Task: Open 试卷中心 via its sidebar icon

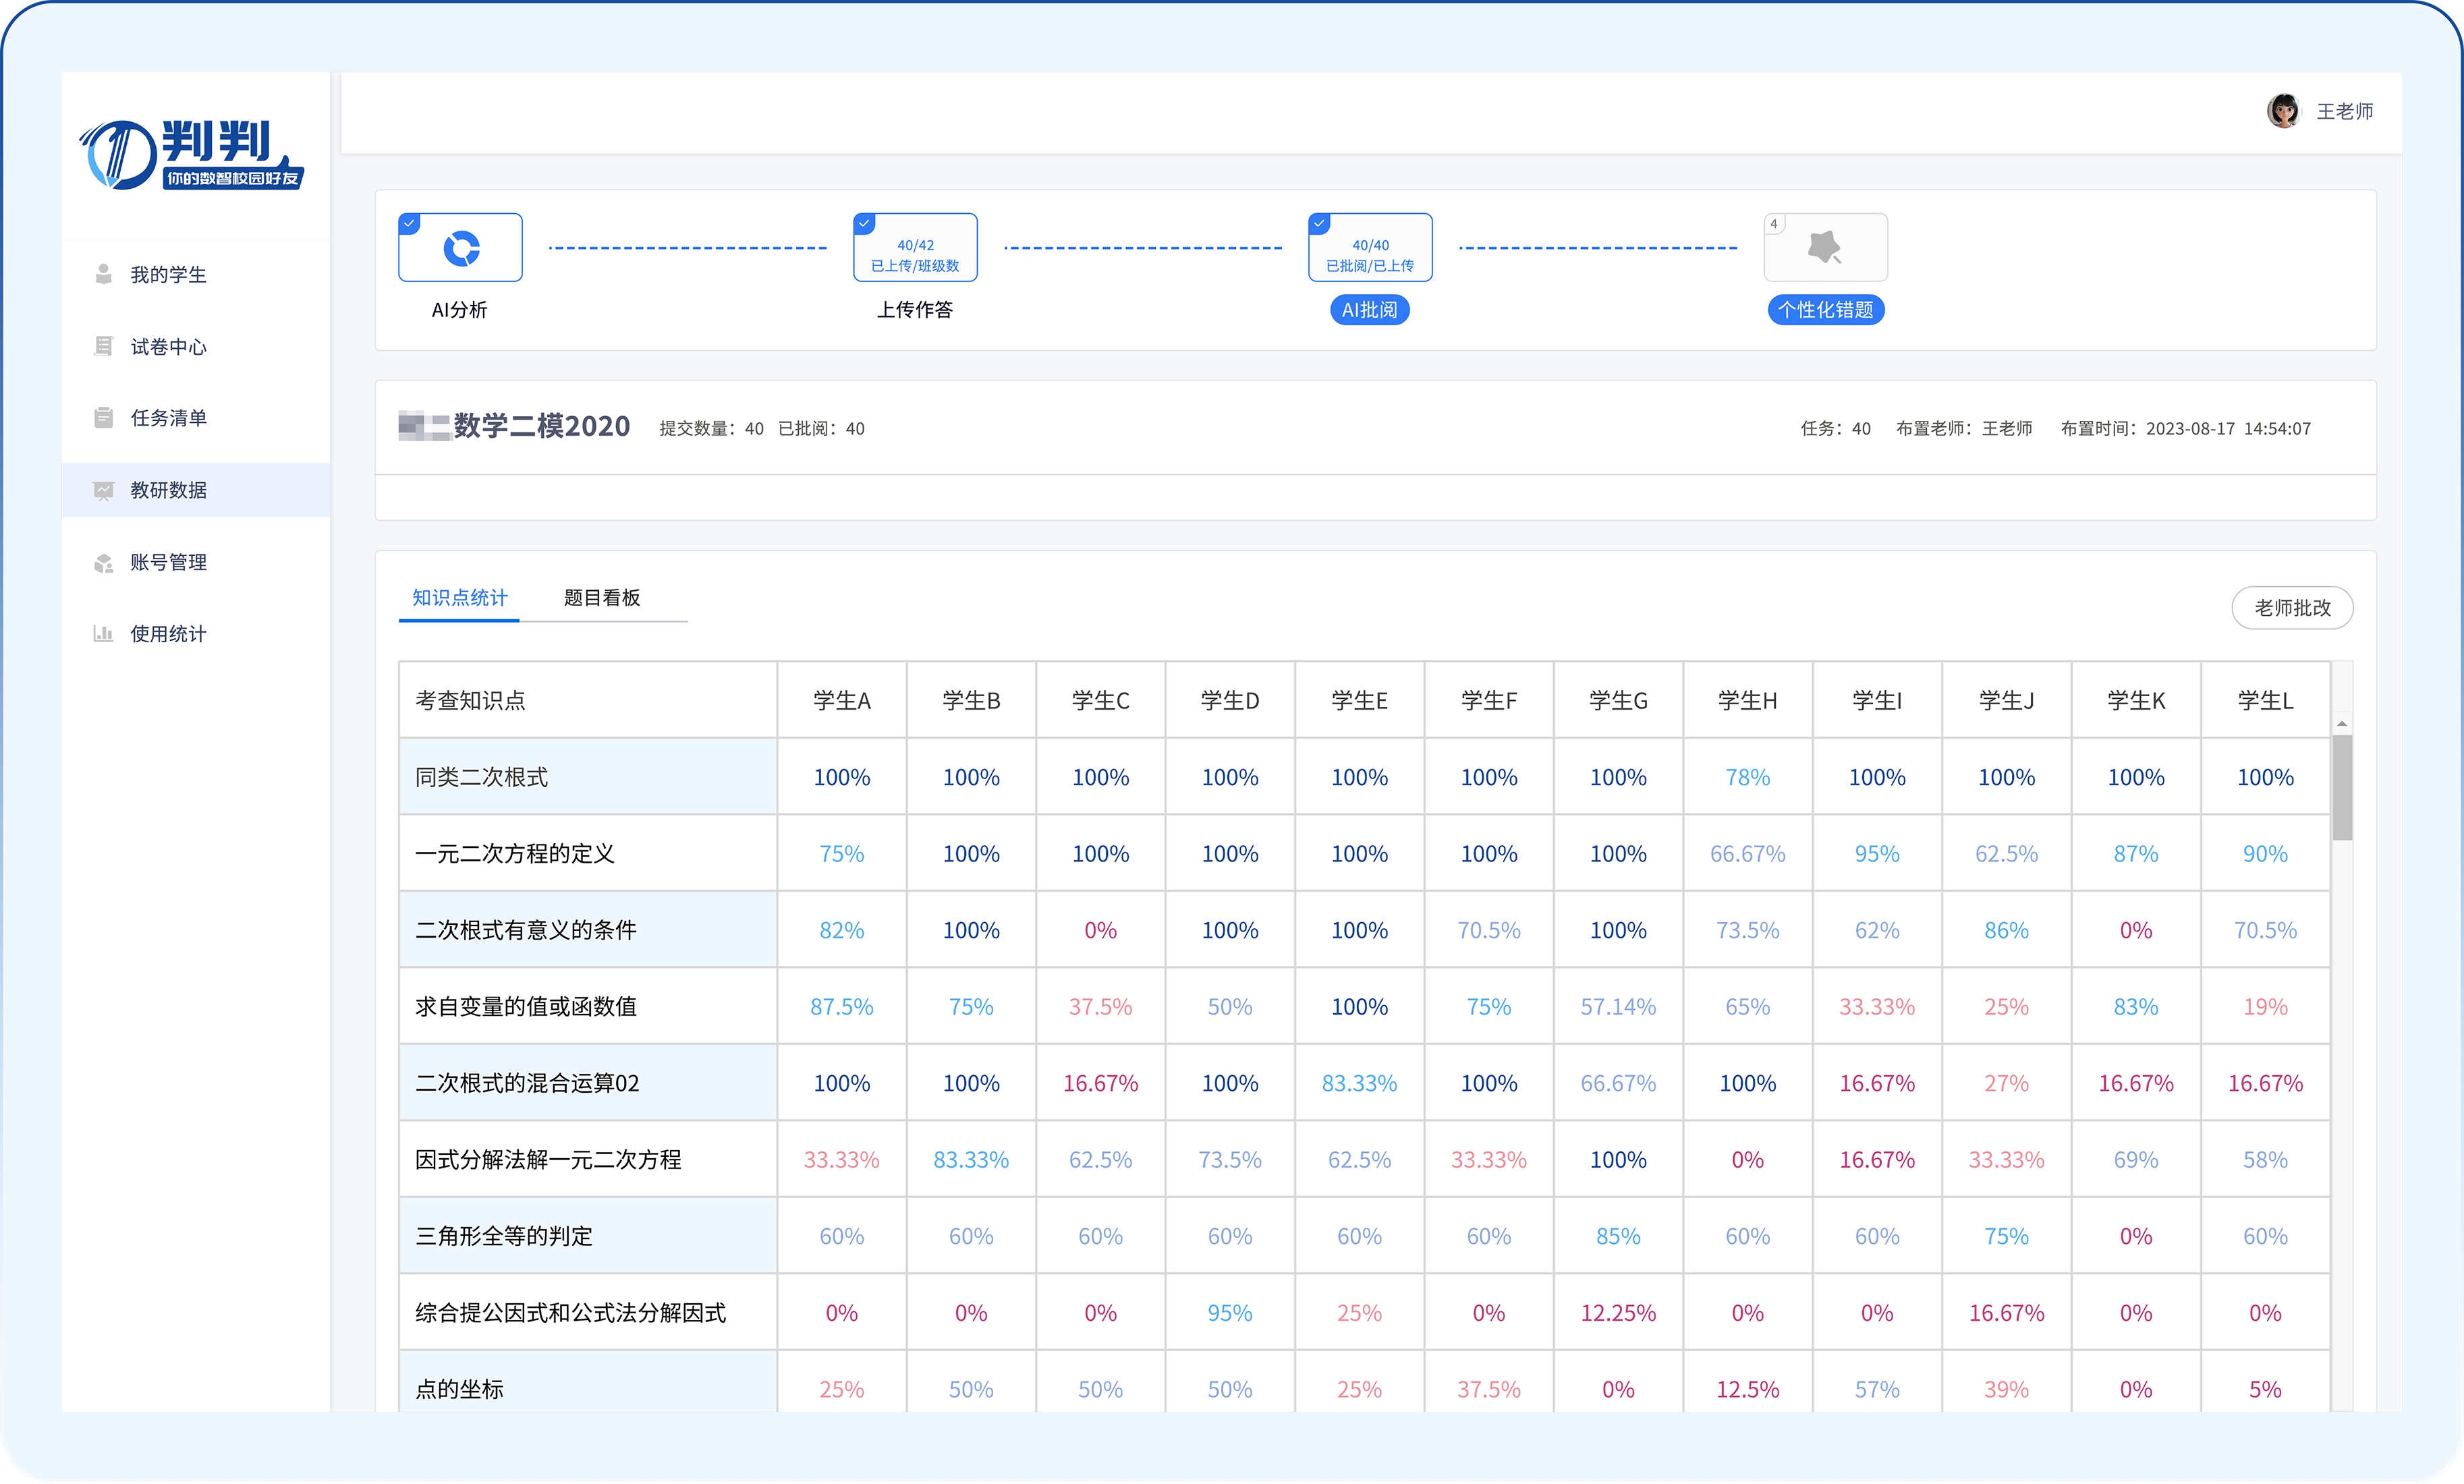Action: click(103, 346)
